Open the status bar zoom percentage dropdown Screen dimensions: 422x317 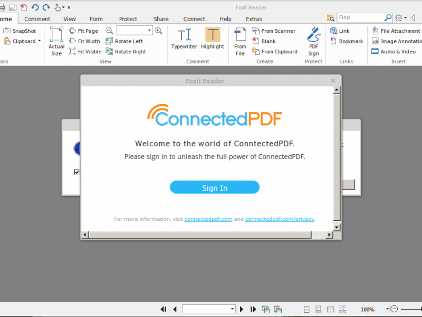tap(388, 309)
